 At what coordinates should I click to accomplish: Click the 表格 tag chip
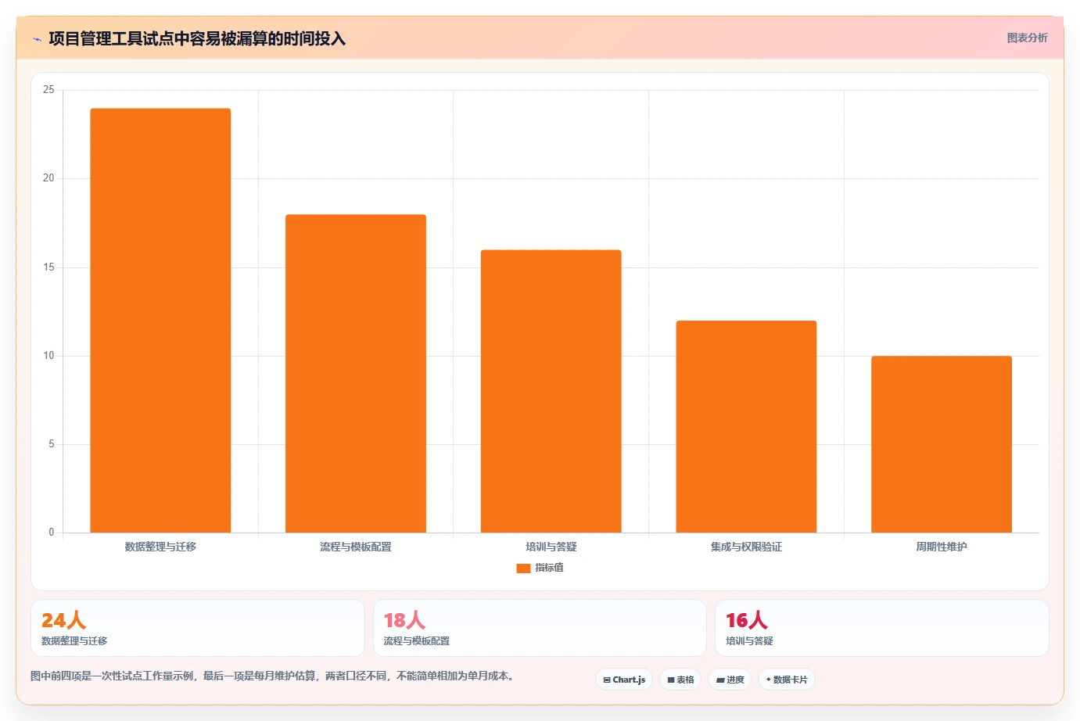680,680
